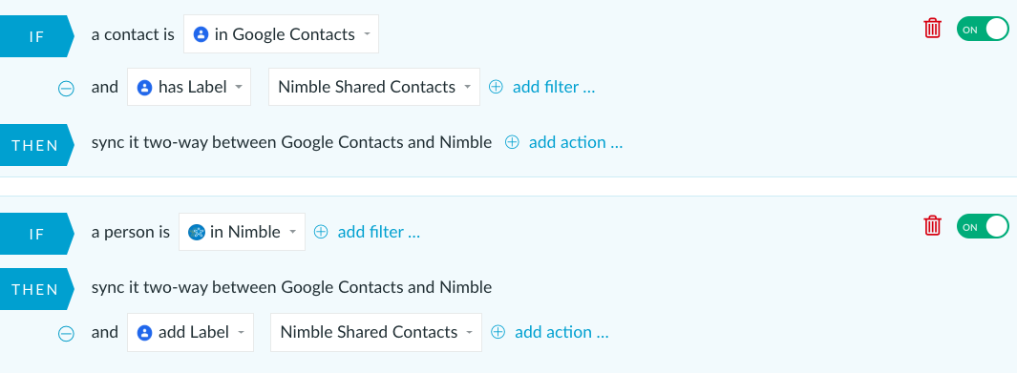This screenshot has height=373, width=1017.
Task: Turn off the first rule's ON switch
Action: 983,30
